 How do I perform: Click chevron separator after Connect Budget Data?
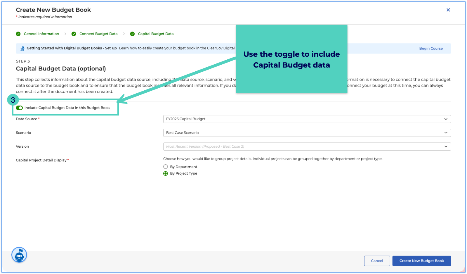(x=124, y=34)
